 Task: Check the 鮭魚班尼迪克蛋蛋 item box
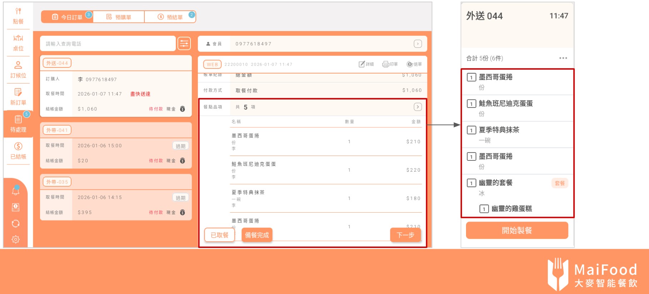click(471, 104)
